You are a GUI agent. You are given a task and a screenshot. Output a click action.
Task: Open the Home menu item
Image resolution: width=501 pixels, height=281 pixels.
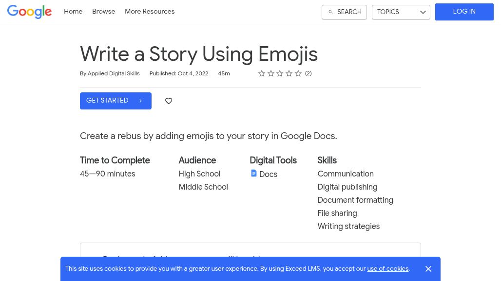tap(73, 12)
